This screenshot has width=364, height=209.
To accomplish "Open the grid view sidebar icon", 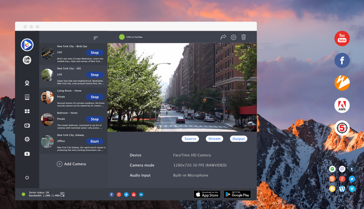I will (x=27, y=111).
